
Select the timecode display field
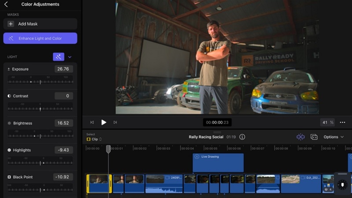(217, 122)
